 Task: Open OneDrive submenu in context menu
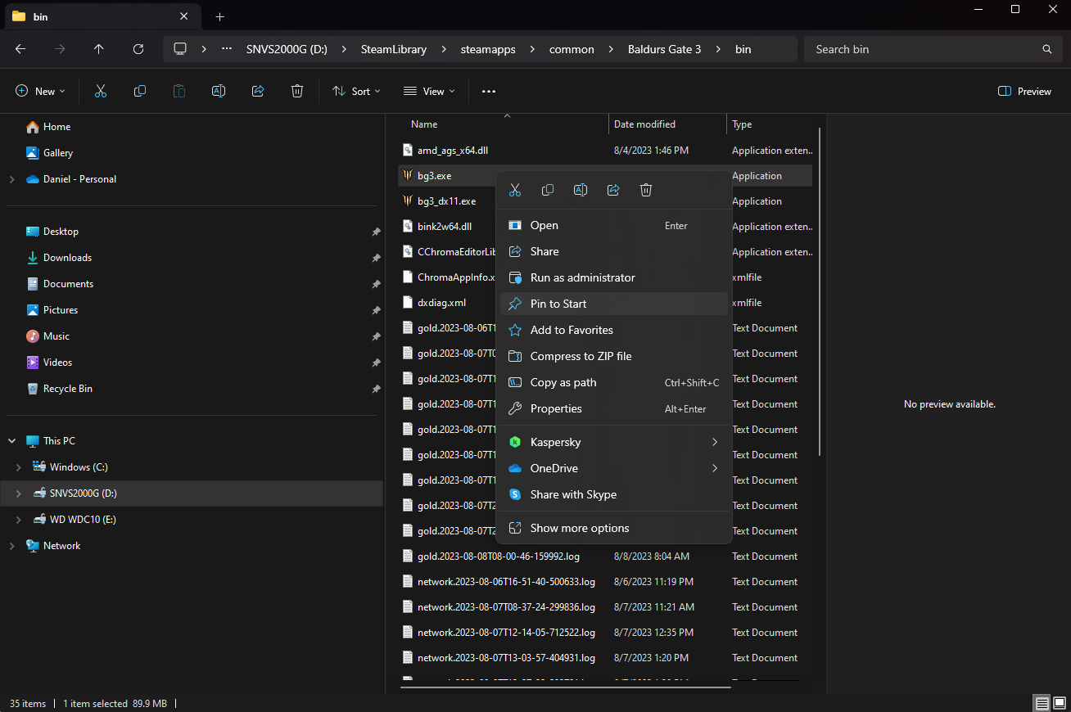coord(613,468)
